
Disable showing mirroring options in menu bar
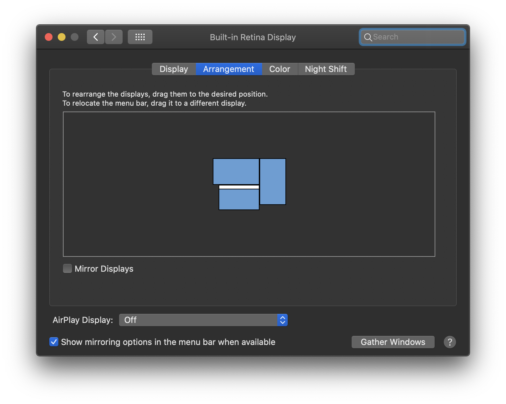click(54, 342)
